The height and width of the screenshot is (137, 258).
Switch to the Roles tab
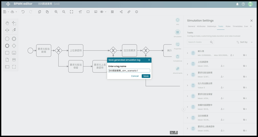click(228, 26)
